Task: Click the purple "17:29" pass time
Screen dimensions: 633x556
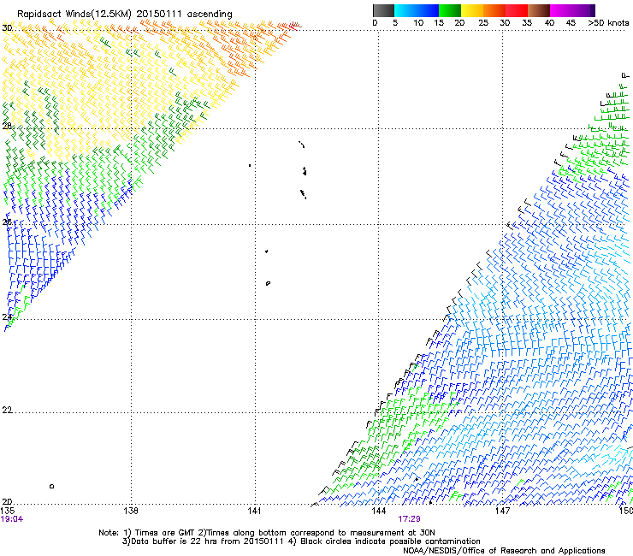Action: tap(409, 519)
